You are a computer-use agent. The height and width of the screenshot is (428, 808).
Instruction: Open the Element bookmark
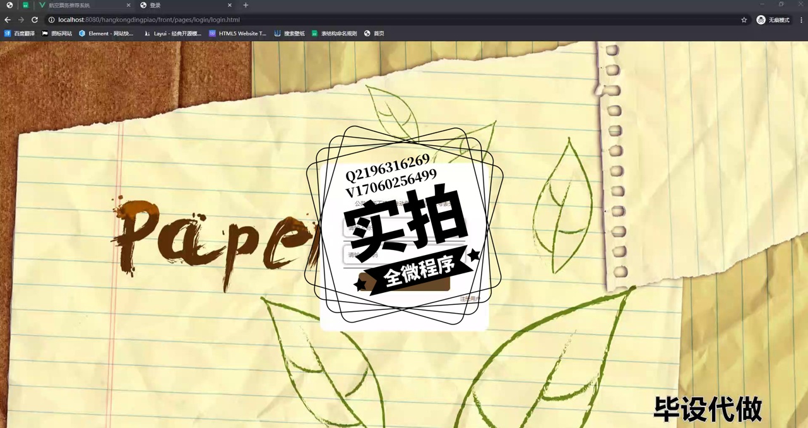pyautogui.click(x=106, y=33)
